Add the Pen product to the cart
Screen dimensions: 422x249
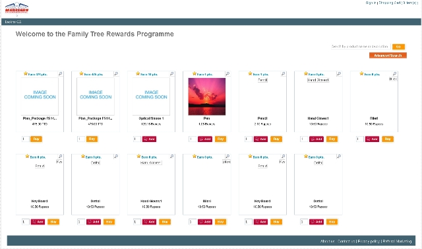(x=205, y=139)
